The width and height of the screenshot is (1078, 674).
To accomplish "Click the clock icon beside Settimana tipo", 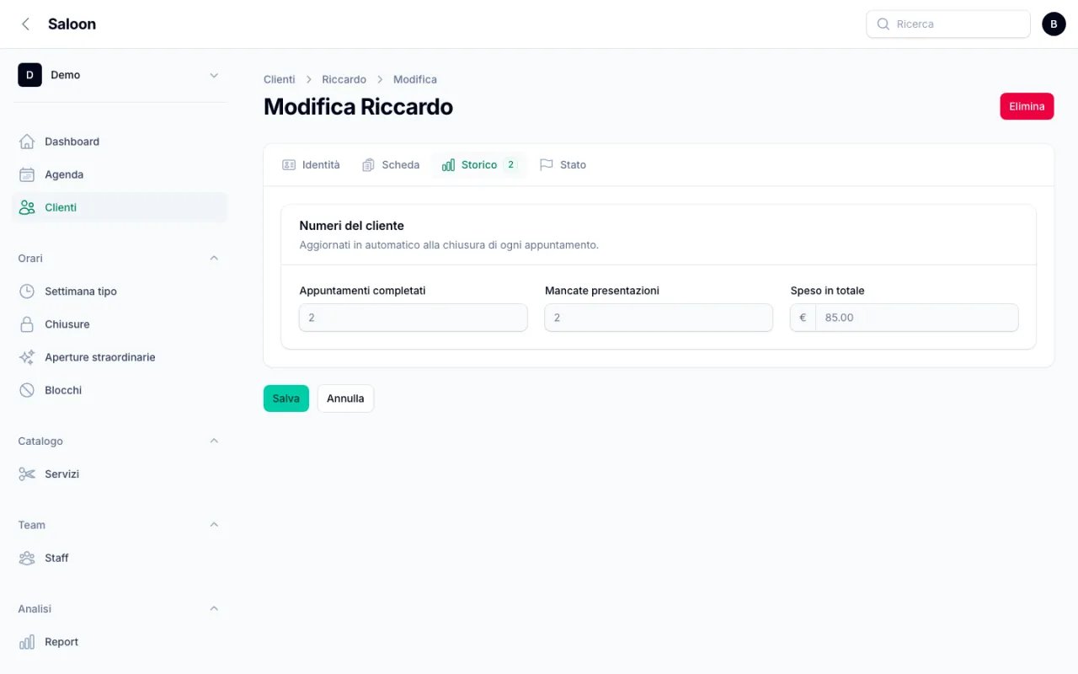I will point(27,292).
